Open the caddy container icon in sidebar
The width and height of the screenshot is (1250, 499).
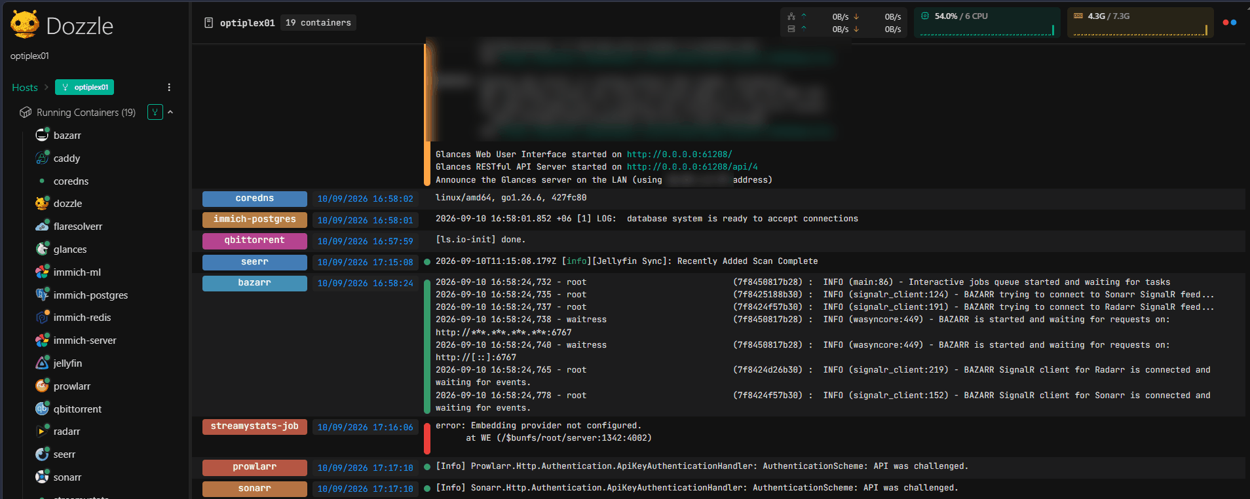click(42, 158)
